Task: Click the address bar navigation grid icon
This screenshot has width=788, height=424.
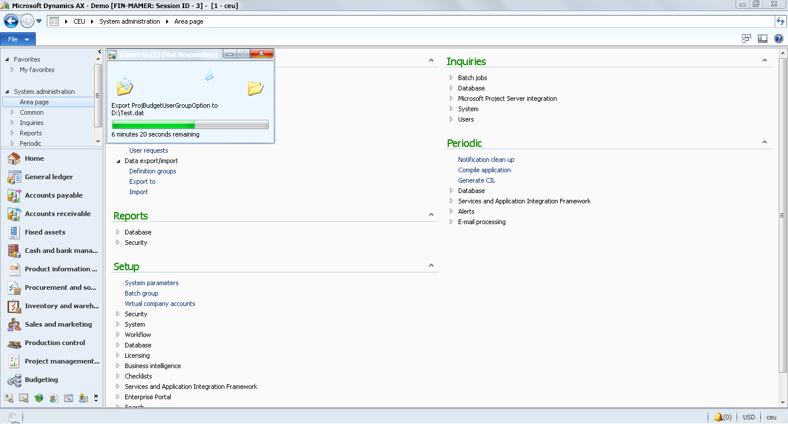Action: (x=54, y=21)
